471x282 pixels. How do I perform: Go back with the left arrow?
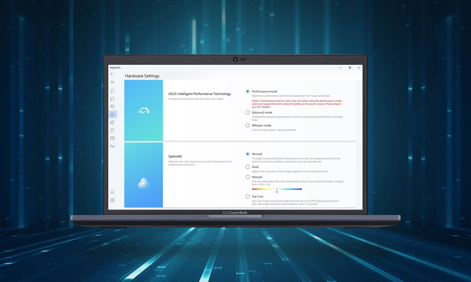[112, 74]
